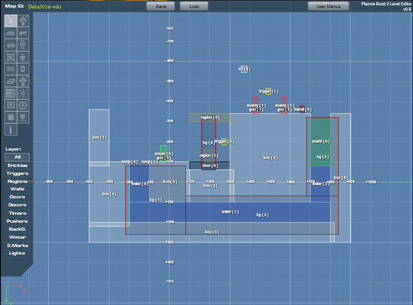Switch to the Water layer
The image size is (413, 305).
(17, 237)
